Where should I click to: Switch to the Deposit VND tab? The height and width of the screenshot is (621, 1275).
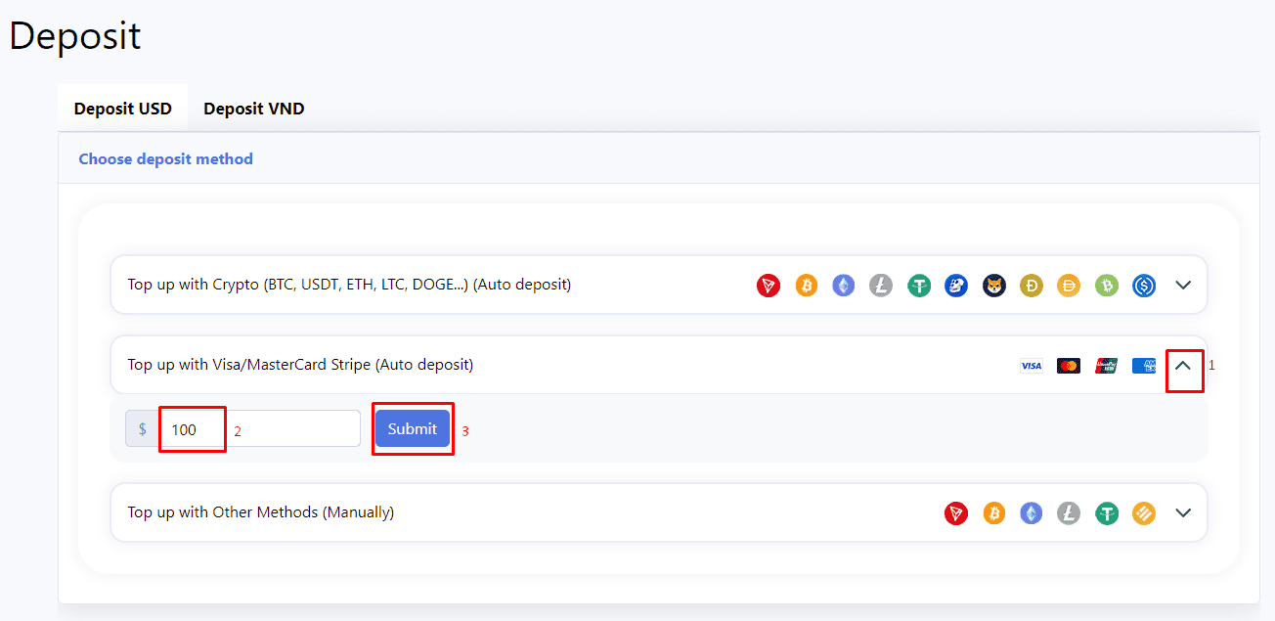tap(254, 109)
